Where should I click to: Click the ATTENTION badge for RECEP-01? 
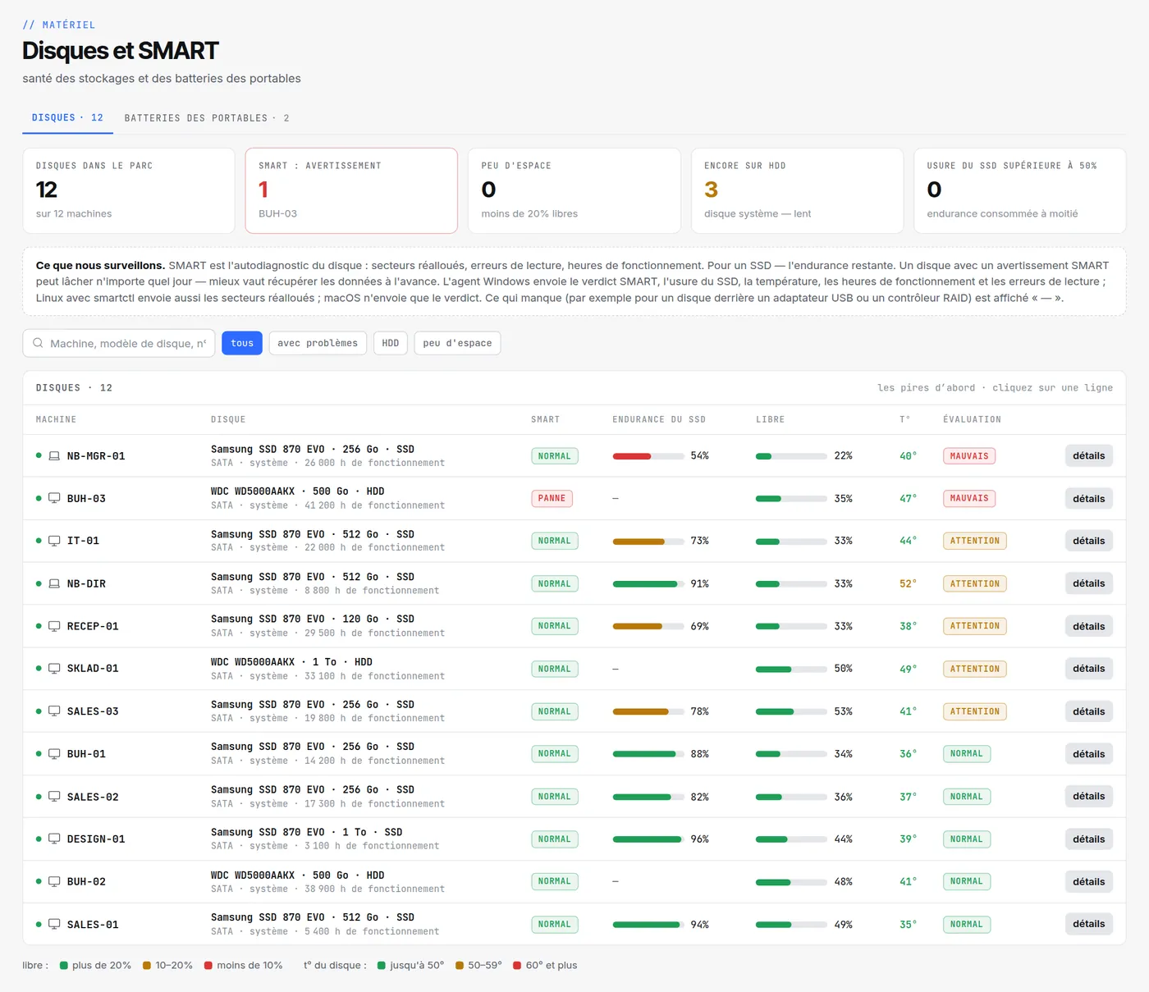click(974, 626)
